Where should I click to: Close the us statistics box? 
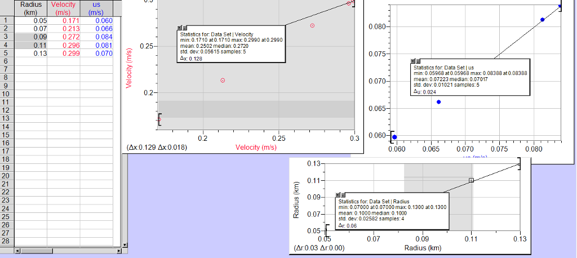[x=413, y=61]
